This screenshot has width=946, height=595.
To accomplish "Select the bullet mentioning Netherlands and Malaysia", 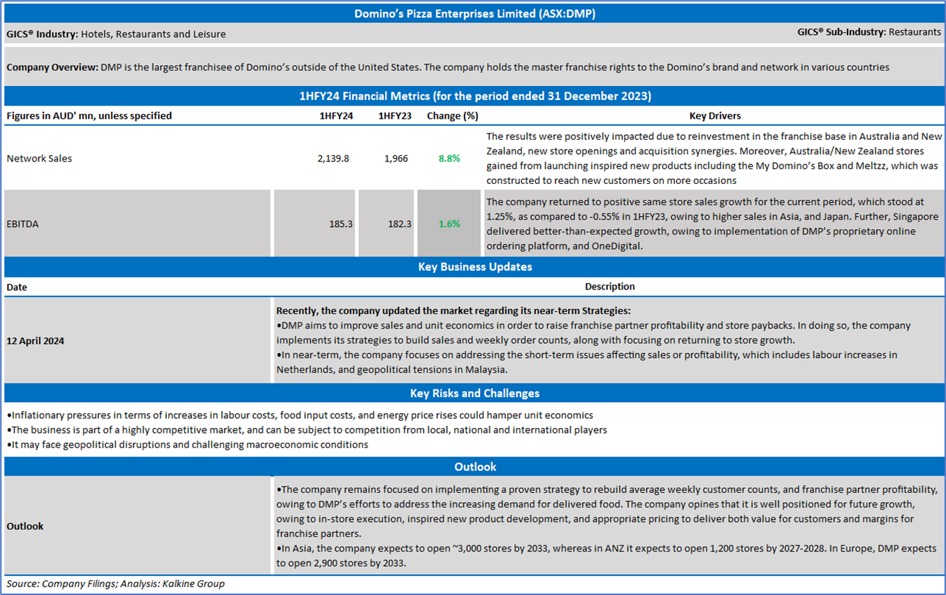I will tap(587, 362).
